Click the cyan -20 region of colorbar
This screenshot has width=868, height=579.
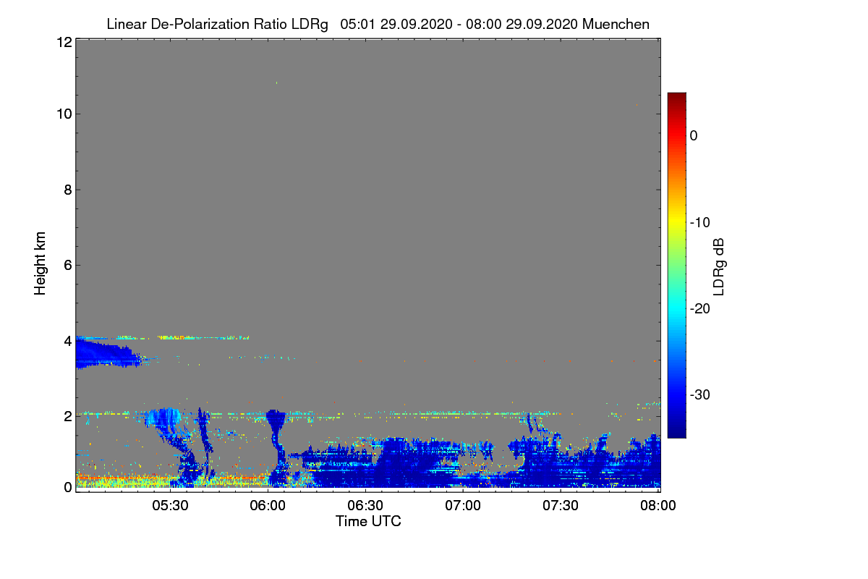(x=676, y=308)
